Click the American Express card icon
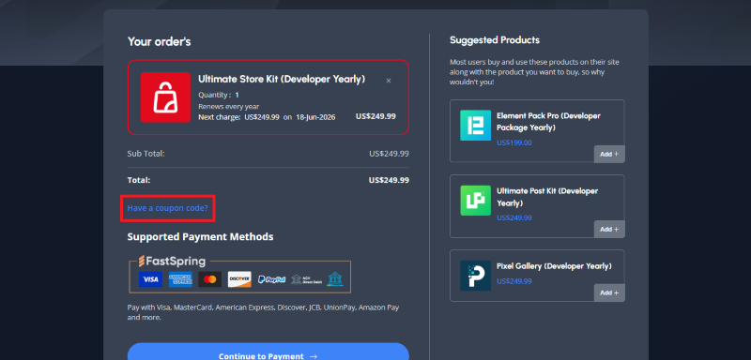751x360 pixels. pyautogui.click(x=180, y=279)
